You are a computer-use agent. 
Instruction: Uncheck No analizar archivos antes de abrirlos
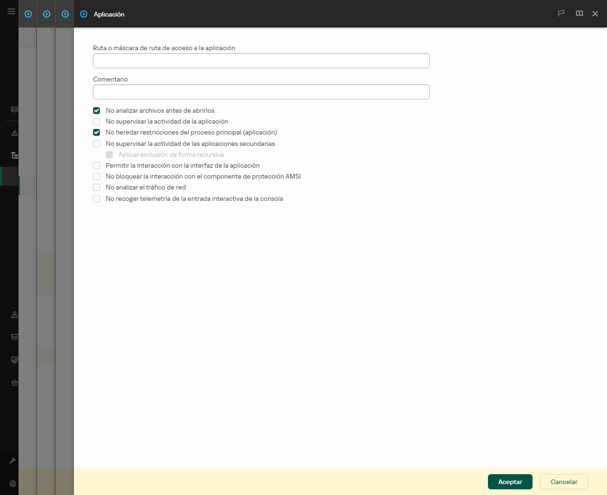point(97,110)
